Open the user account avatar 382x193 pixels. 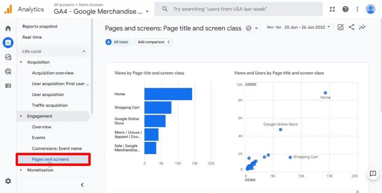370,9
